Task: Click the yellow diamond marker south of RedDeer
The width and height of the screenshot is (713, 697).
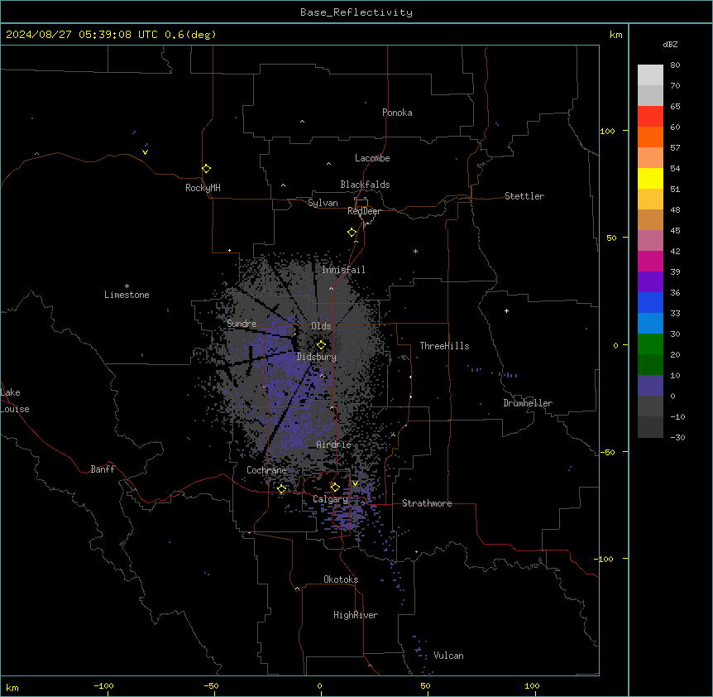Action: (352, 233)
